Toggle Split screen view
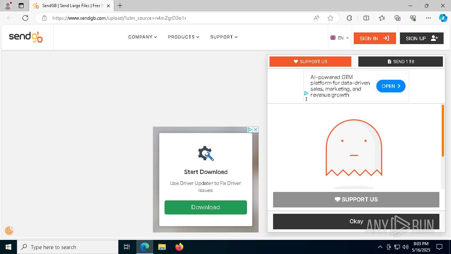This screenshot has width=451, height=254. pyautogui.click(x=366, y=18)
